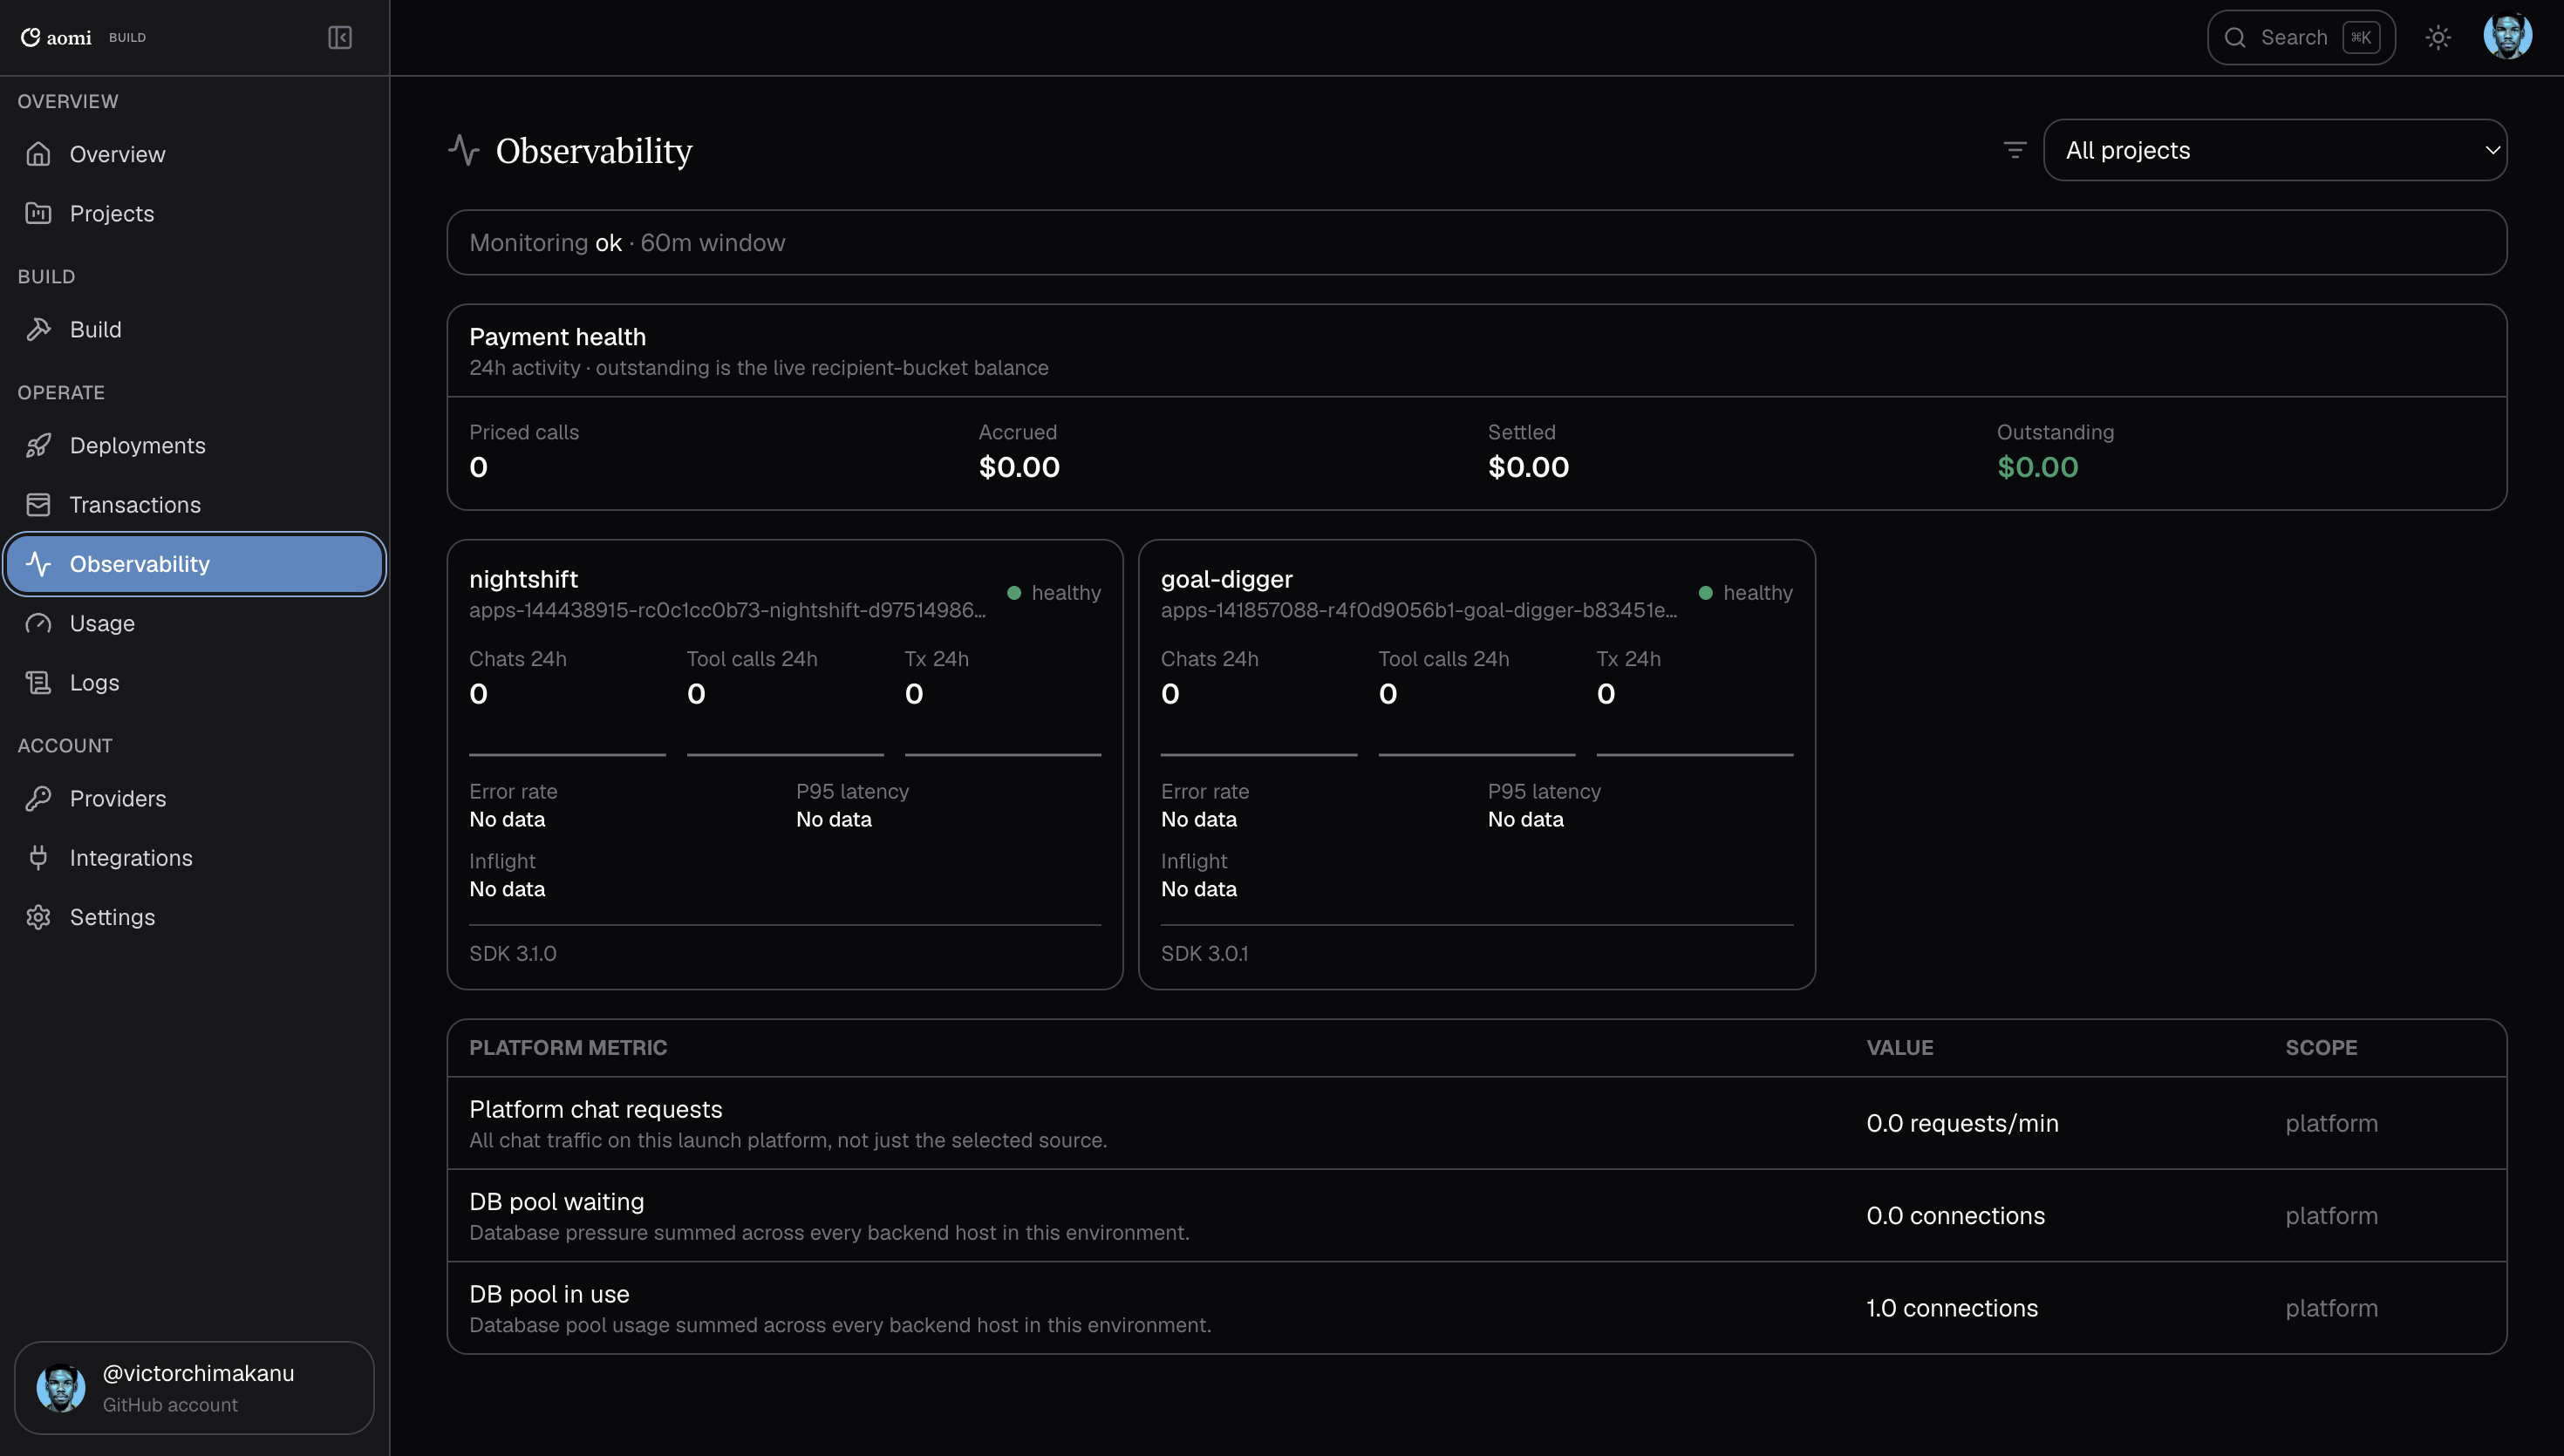Click the avatar next to @victorchimakanu
Image resolution: width=2564 pixels, height=1456 pixels.
pyautogui.click(x=61, y=1388)
